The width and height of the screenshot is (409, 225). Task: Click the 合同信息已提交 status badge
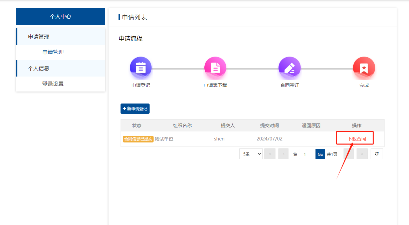click(138, 139)
